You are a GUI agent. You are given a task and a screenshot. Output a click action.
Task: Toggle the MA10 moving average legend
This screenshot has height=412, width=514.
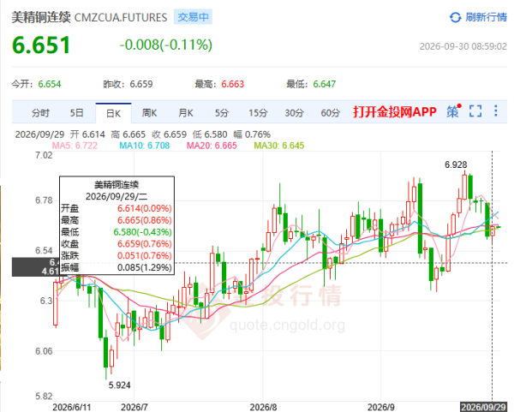[x=144, y=146]
